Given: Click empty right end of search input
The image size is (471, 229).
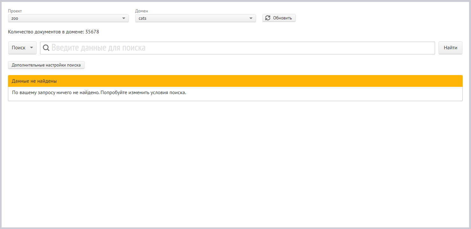Looking at the screenshot, I should (413, 48).
